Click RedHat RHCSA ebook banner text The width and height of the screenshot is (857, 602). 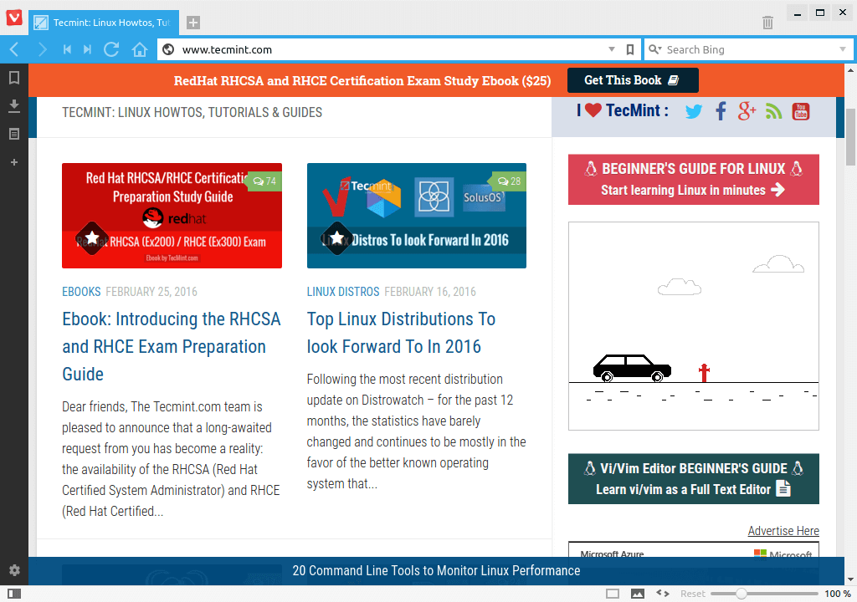coord(362,81)
